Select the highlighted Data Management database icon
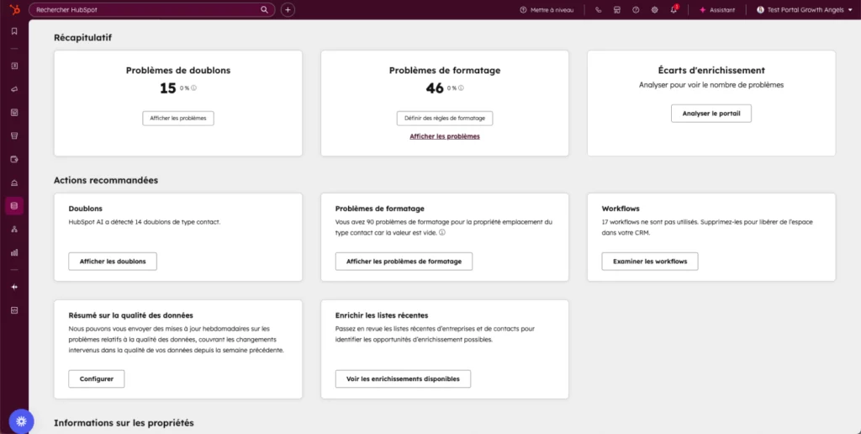This screenshot has width=861, height=434. click(14, 206)
